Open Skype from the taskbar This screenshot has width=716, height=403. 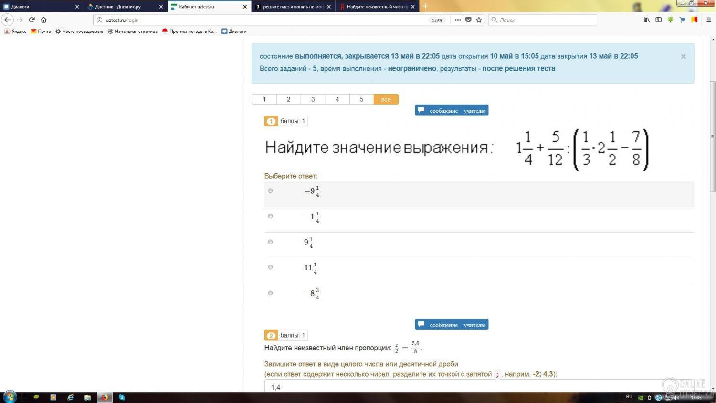pyautogui.click(x=122, y=397)
